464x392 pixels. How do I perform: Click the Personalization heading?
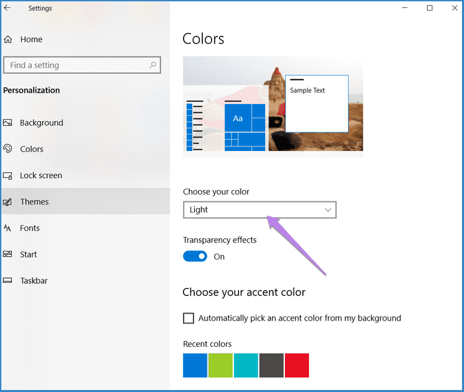pos(31,90)
